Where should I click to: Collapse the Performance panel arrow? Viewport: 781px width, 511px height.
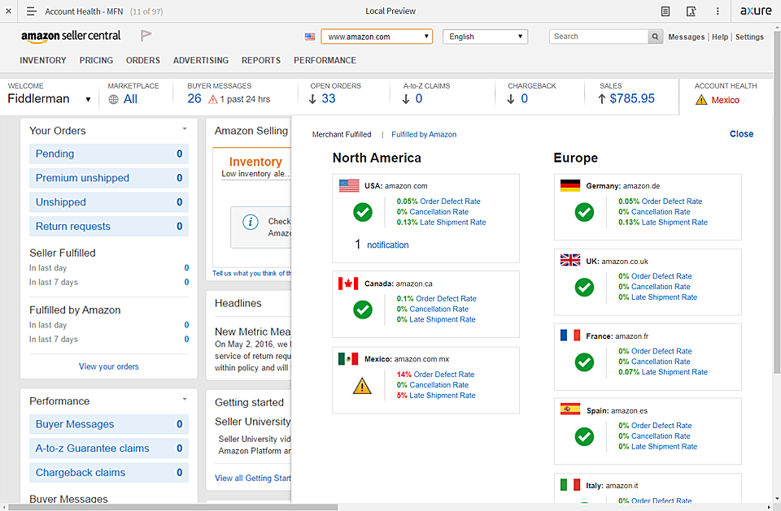185,399
